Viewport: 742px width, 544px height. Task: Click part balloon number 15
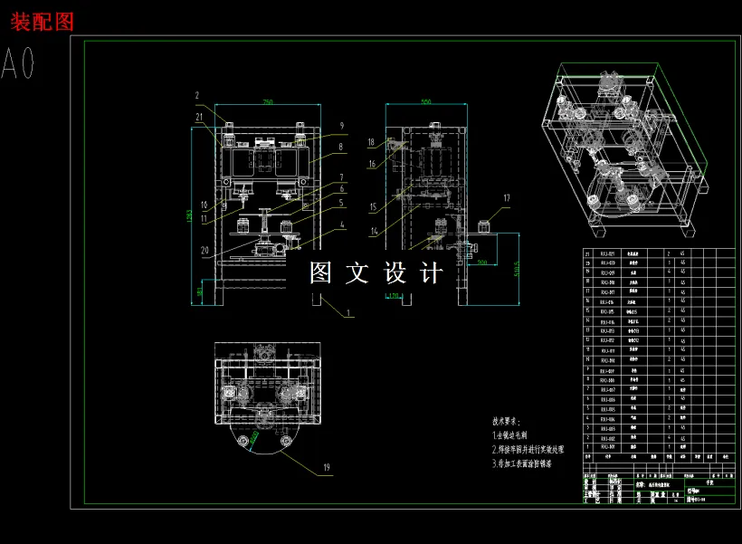pyautogui.click(x=373, y=207)
